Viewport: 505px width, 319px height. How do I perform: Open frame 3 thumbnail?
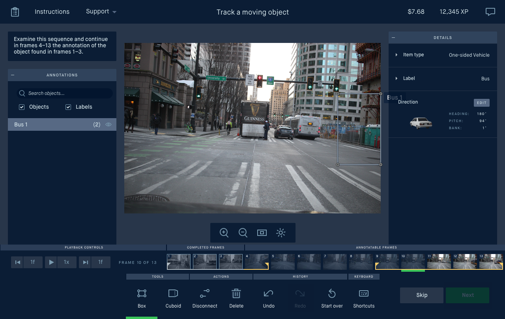tap(231, 262)
